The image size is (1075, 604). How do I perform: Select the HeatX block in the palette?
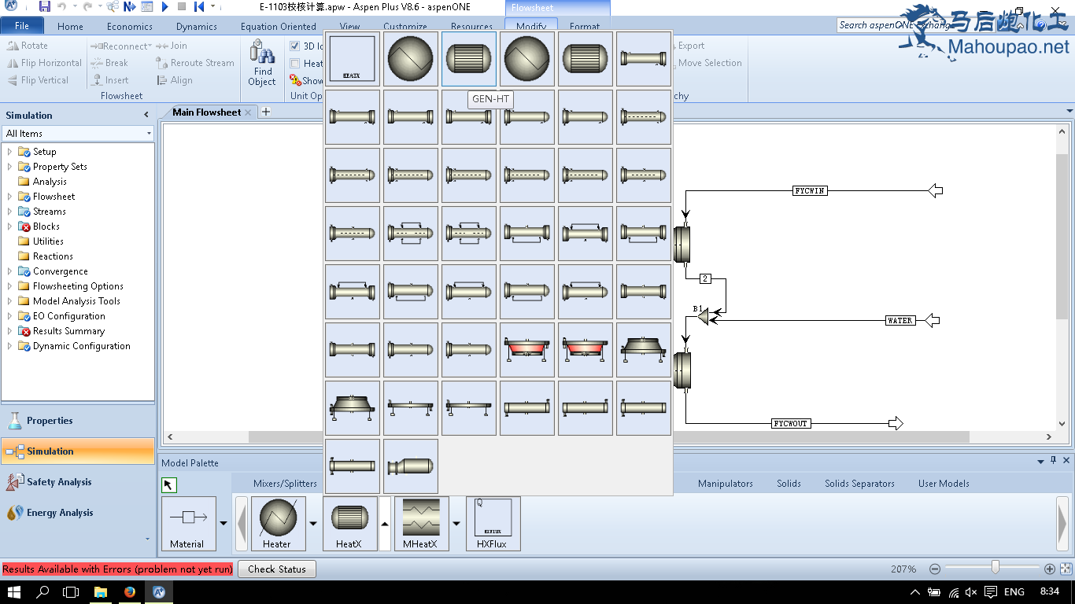[x=349, y=524]
